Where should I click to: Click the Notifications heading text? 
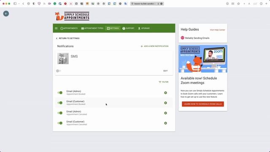[x=65, y=46]
